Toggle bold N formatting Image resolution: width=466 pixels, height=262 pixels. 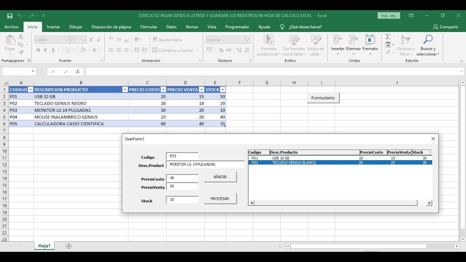point(38,50)
